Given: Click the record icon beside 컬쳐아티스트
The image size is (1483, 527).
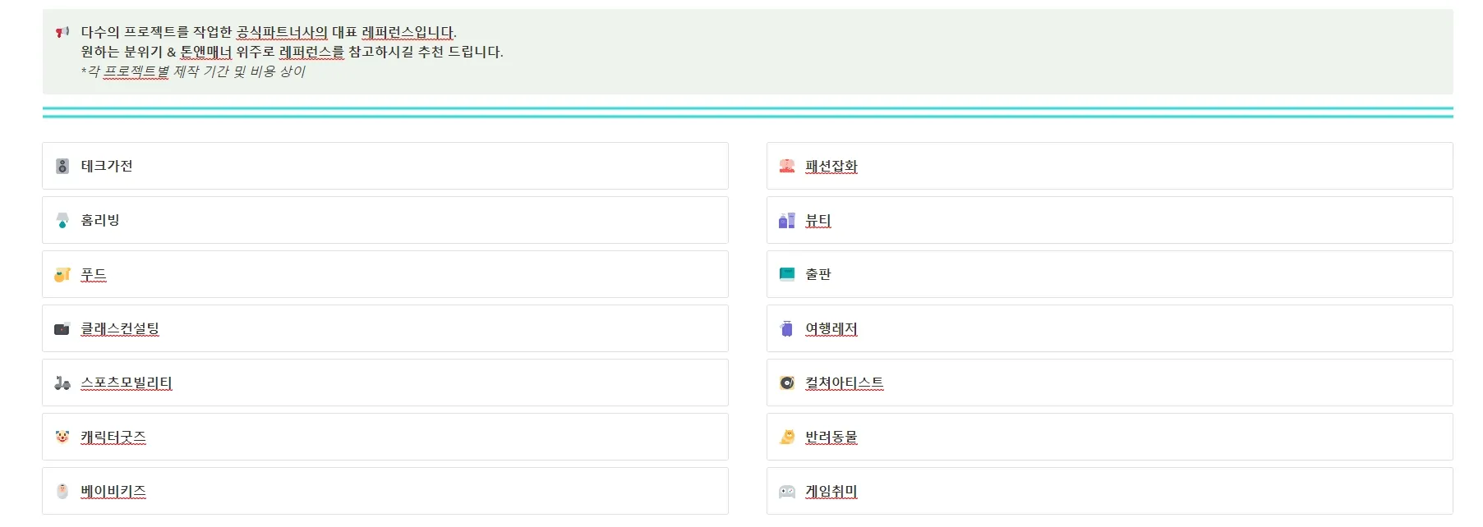Looking at the screenshot, I should 786,383.
